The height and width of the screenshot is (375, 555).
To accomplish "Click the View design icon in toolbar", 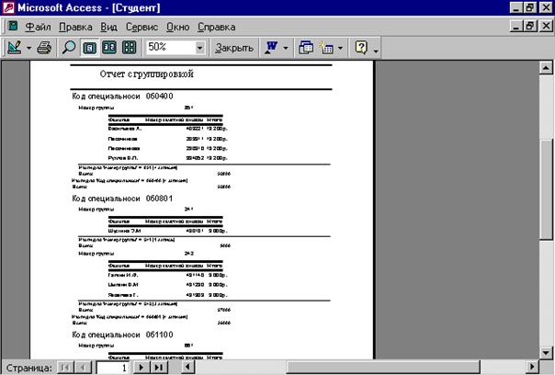I will 15,47.
